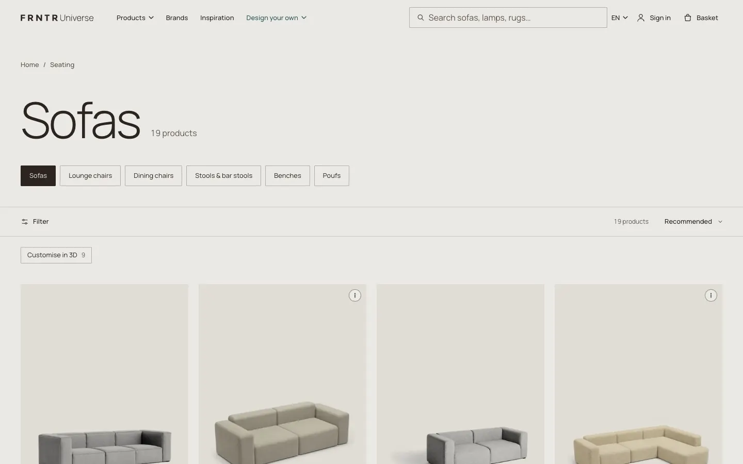
Task: Click the Basket bag icon
Action: tap(688, 18)
